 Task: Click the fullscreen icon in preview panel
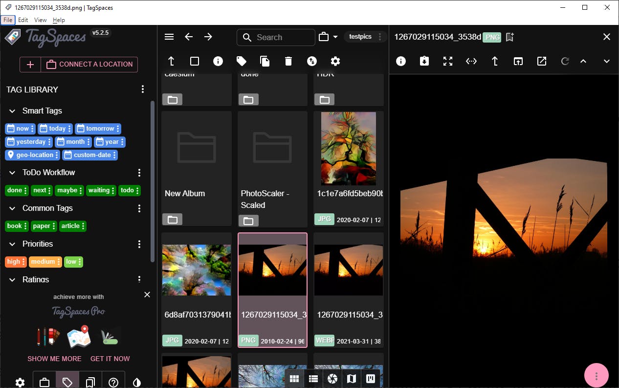(x=448, y=61)
